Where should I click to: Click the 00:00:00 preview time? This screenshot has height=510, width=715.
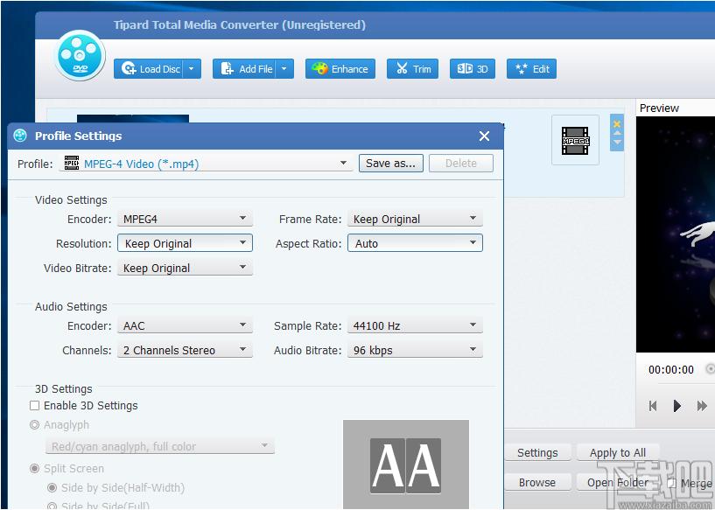pyautogui.click(x=670, y=370)
